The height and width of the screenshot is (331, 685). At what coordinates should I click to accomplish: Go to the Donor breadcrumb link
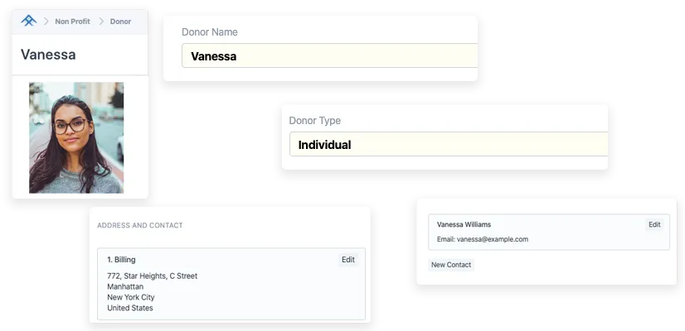(x=120, y=22)
